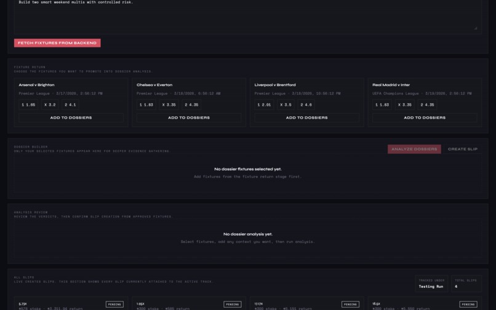Select home odds 1.83 on Real Madrid v Inter
Image resolution: width=496 pixels, height=310 pixels.
(x=382, y=105)
